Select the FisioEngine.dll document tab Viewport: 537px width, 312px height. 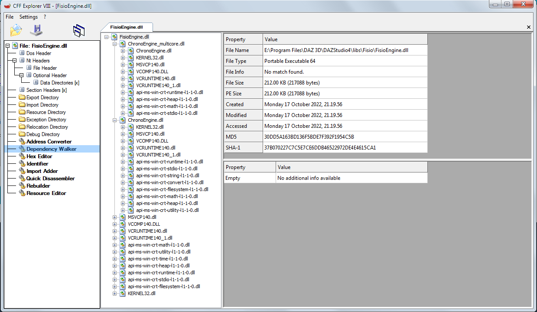127,27
